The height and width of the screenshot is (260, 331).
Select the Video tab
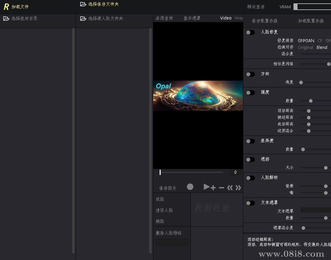pyautogui.click(x=226, y=18)
